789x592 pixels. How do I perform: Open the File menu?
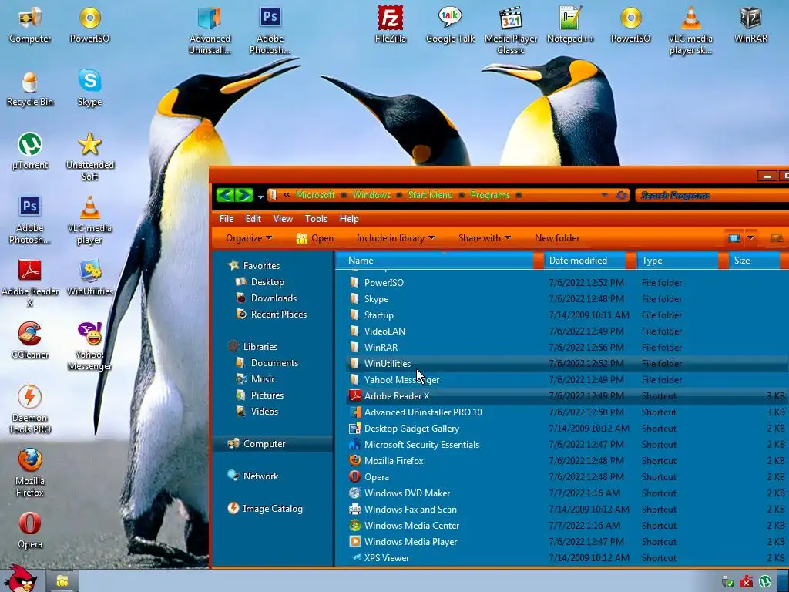click(x=227, y=218)
